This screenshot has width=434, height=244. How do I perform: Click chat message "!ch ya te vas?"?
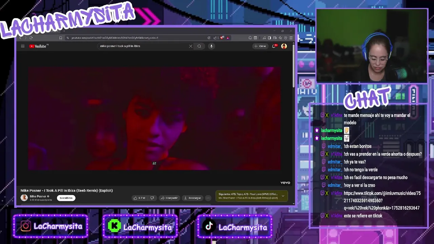click(x=355, y=162)
